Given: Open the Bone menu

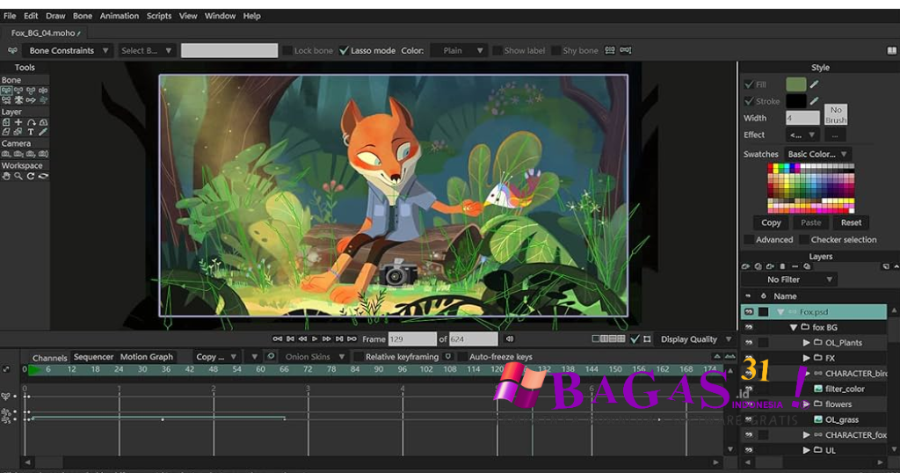Looking at the screenshot, I should tap(83, 16).
